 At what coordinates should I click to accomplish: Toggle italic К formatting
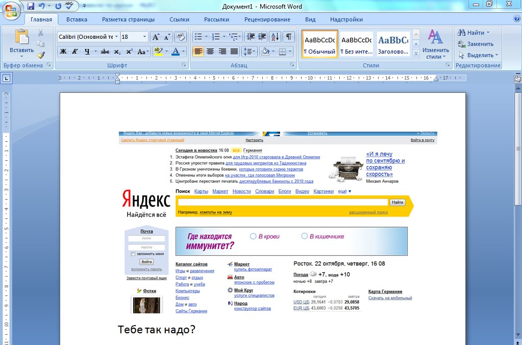pos(75,52)
